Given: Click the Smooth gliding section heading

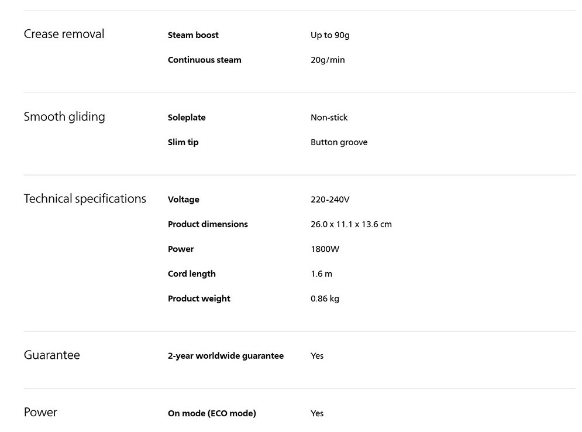Looking at the screenshot, I should coord(64,116).
